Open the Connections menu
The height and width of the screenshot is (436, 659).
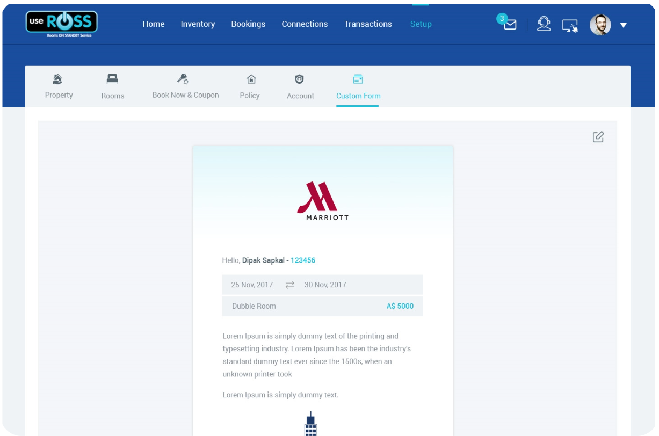pyautogui.click(x=305, y=24)
